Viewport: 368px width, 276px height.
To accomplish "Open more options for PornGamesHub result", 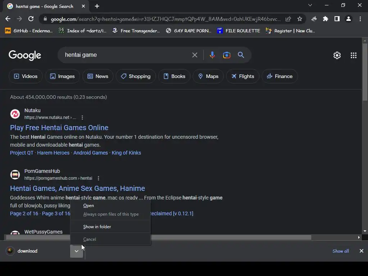I will (x=98, y=178).
